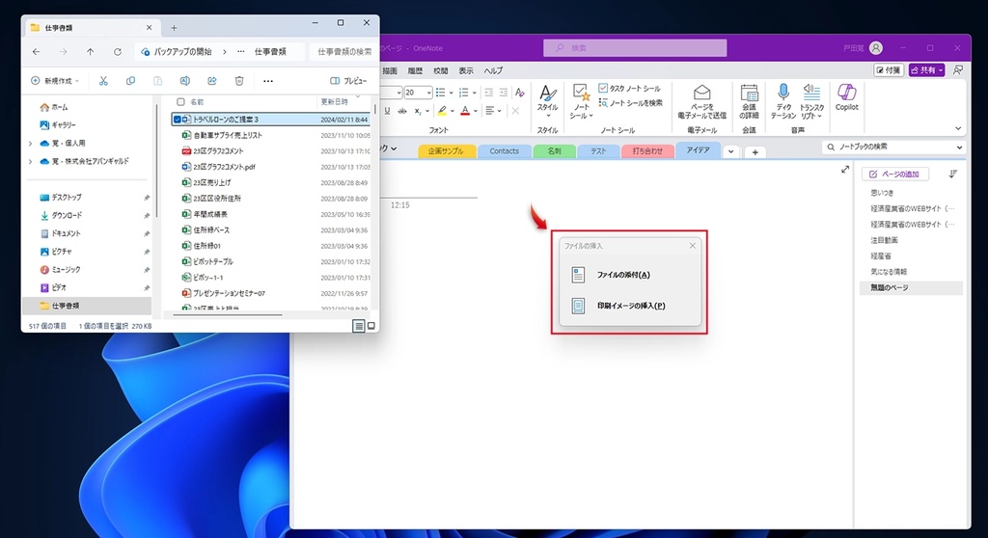Screen dimensions: 988x538
Task: Open the font size 20 dropdown
Action: tap(429, 93)
